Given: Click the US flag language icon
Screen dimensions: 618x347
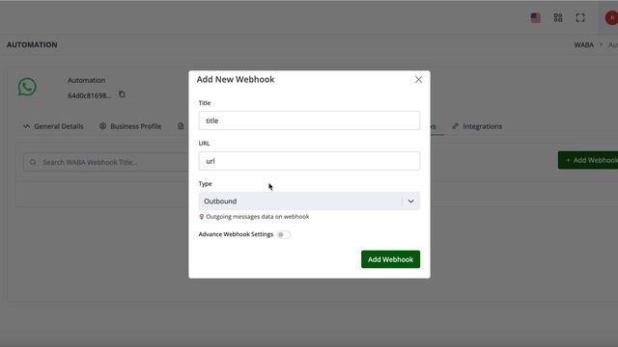Looking at the screenshot, I should coord(535,17).
